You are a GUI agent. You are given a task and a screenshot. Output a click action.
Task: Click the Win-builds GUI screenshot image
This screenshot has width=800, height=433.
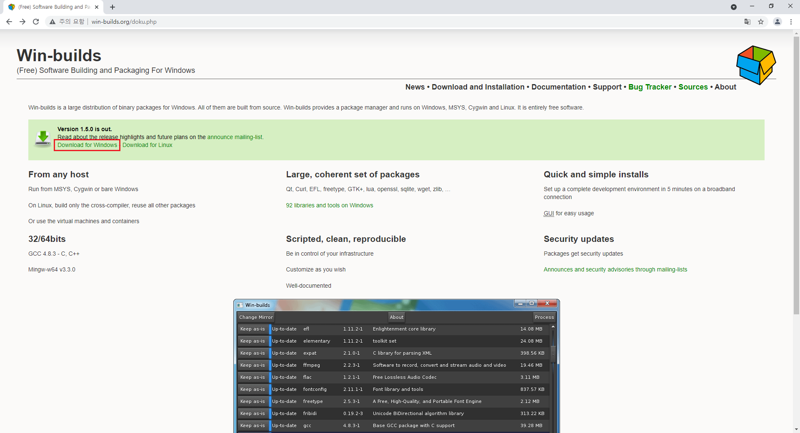click(x=396, y=366)
